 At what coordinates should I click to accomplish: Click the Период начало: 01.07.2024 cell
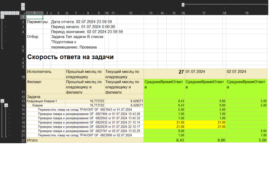point(83,27)
